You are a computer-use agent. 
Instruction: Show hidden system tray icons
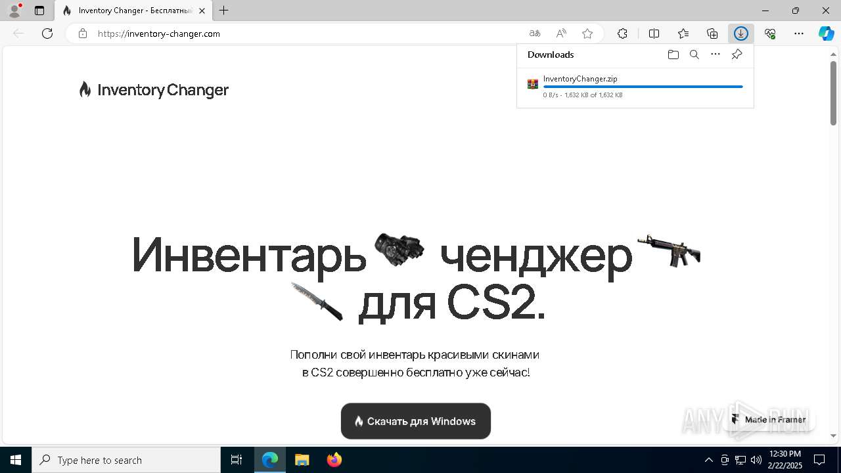coord(708,460)
